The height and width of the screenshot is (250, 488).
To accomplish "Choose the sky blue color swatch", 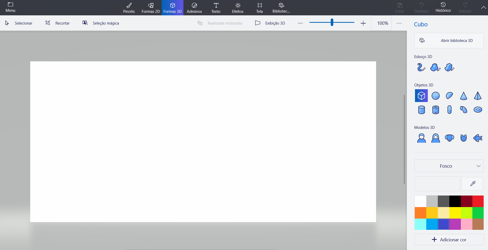I will click(x=432, y=224).
